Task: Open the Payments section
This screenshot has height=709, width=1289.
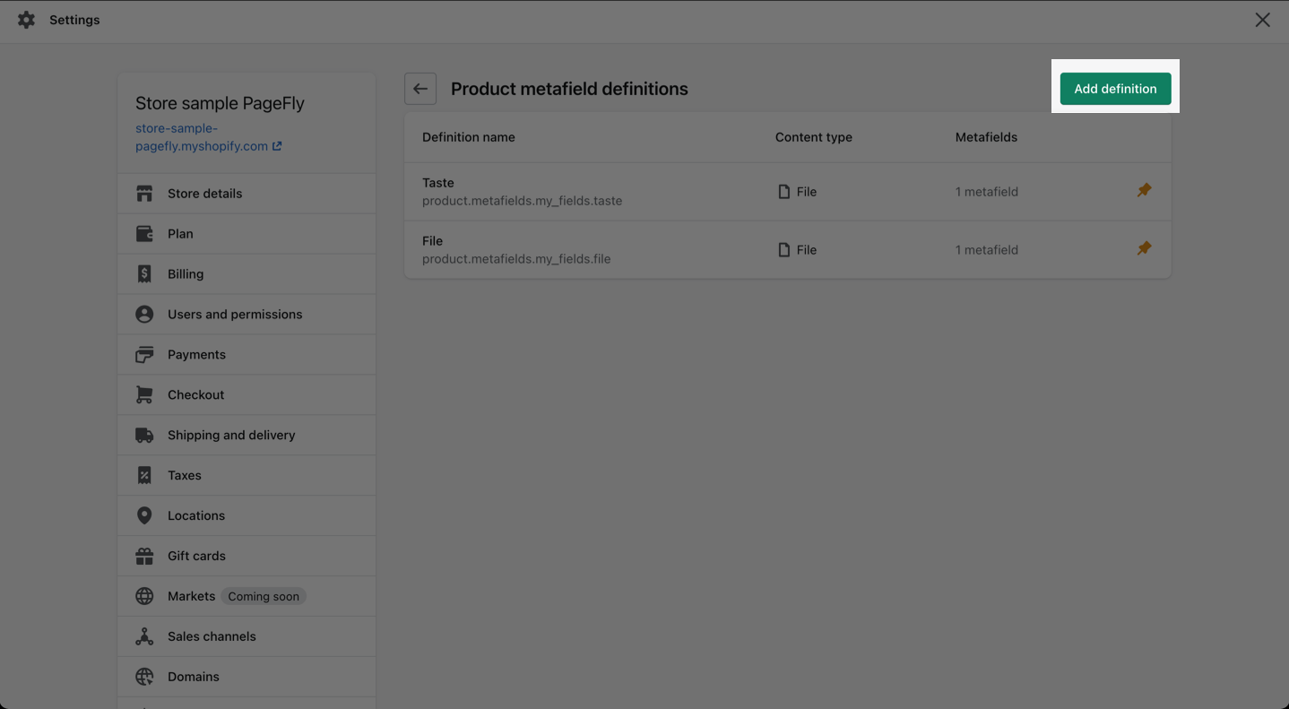Action: click(247, 355)
